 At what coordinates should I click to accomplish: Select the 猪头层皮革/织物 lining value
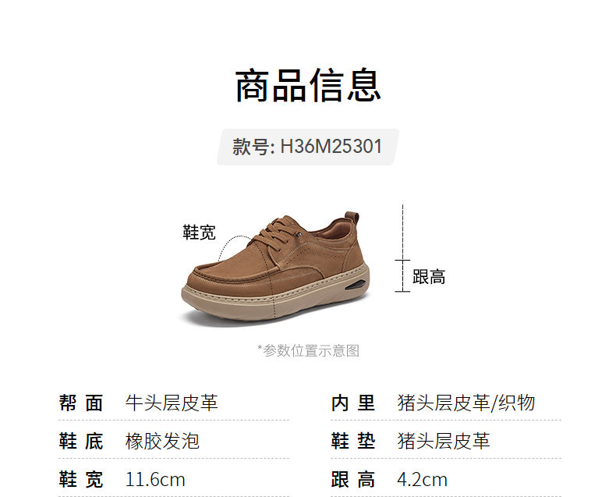[x=466, y=403]
